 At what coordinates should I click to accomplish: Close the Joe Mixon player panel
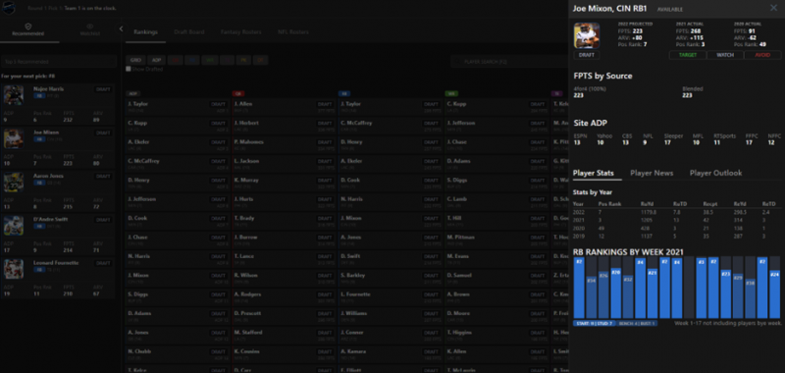tap(773, 8)
